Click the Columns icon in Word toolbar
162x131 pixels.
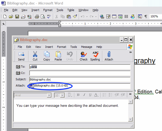click(126, 17)
